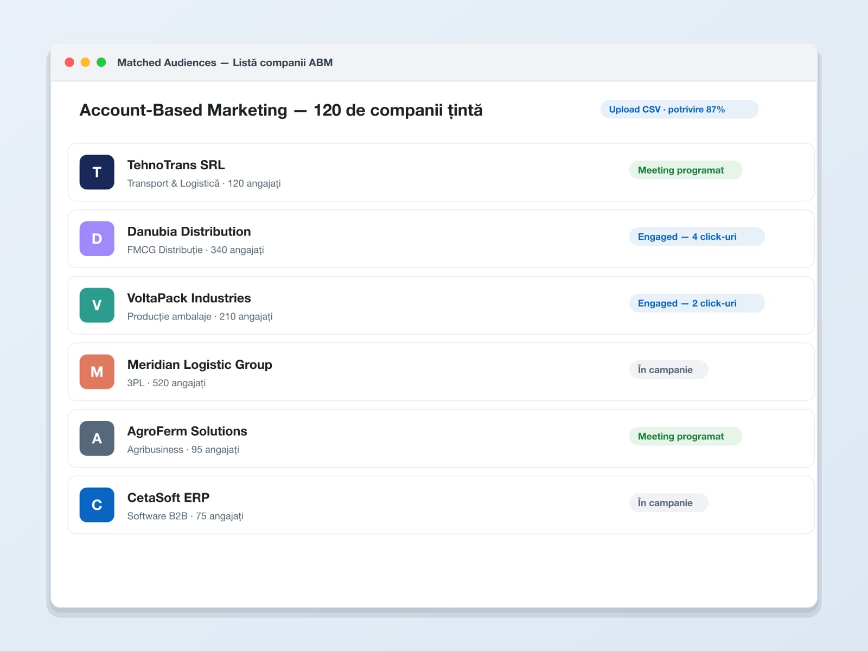Click the TehnoTrans SRL 'T' avatar icon
Image resolution: width=868 pixels, height=651 pixels.
(x=97, y=172)
